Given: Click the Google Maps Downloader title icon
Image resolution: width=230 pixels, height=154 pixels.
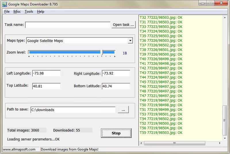Looking at the screenshot, I should (x=5, y=4).
